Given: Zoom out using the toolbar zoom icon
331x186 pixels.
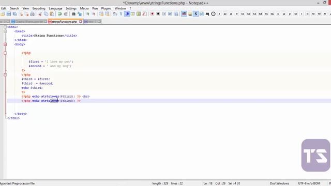Looking at the screenshot, I should 94,14.
